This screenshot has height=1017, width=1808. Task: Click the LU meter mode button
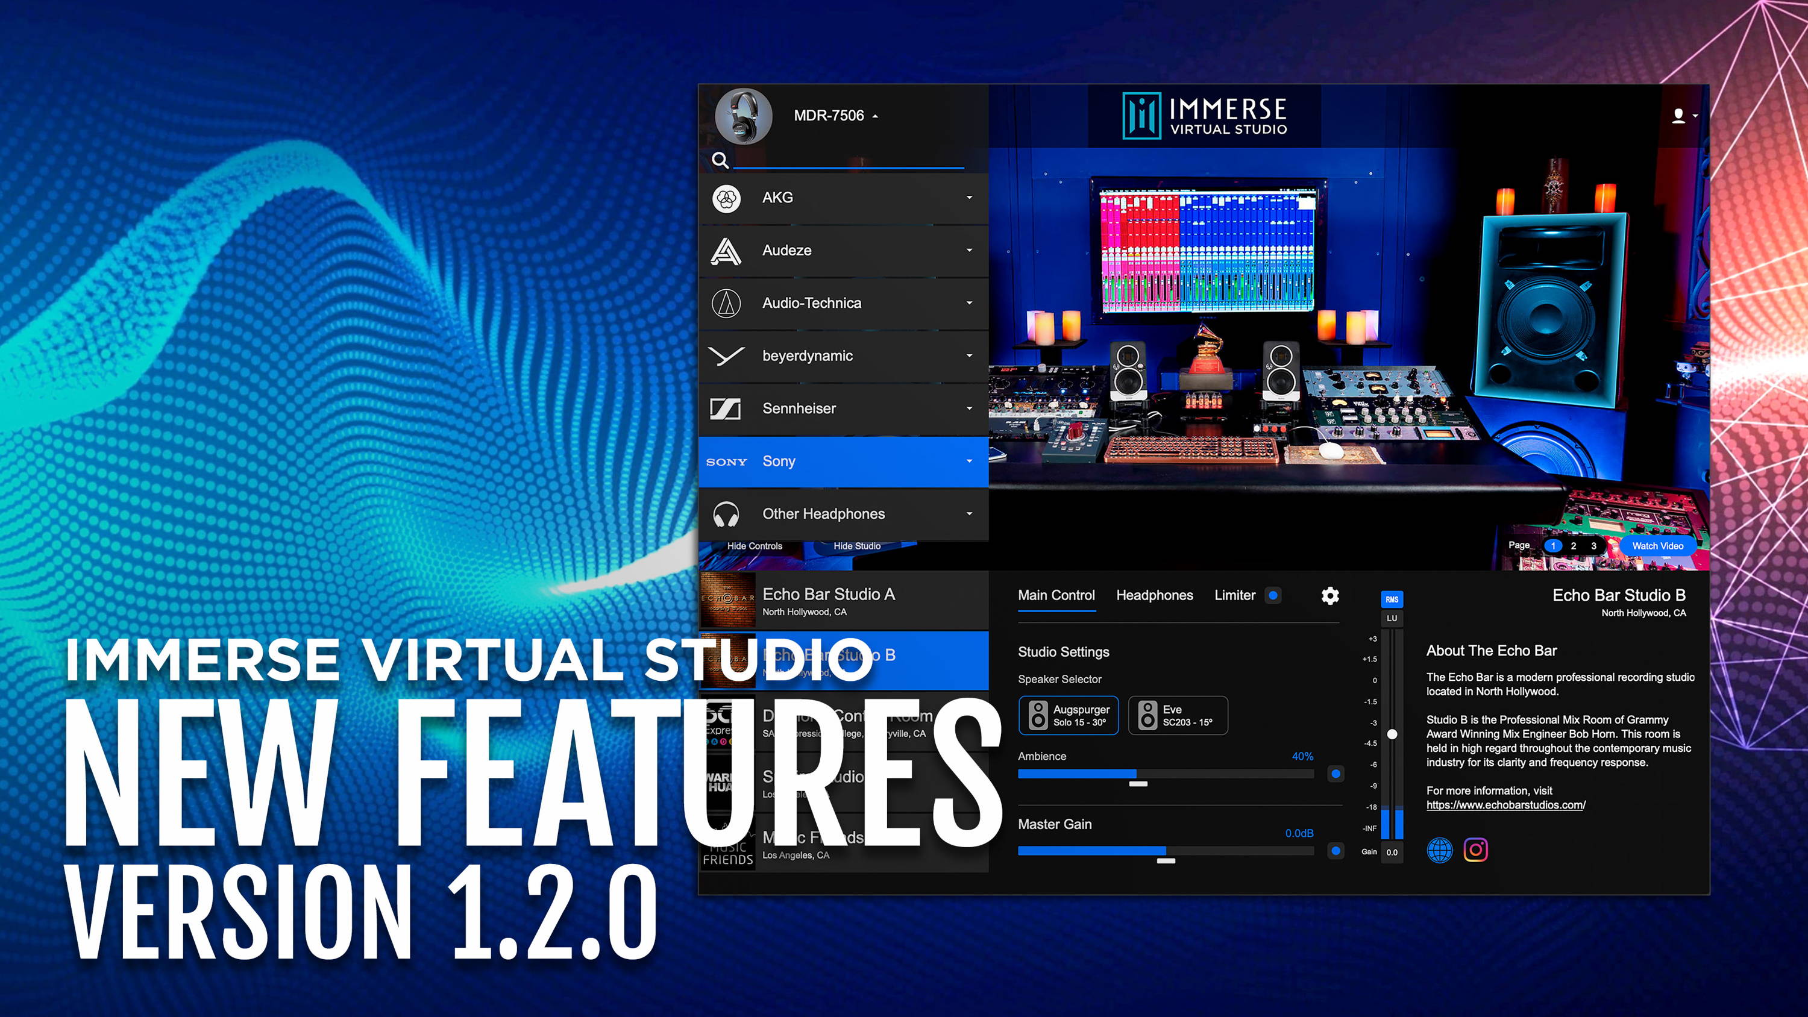pyautogui.click(x=1392, y=619)
